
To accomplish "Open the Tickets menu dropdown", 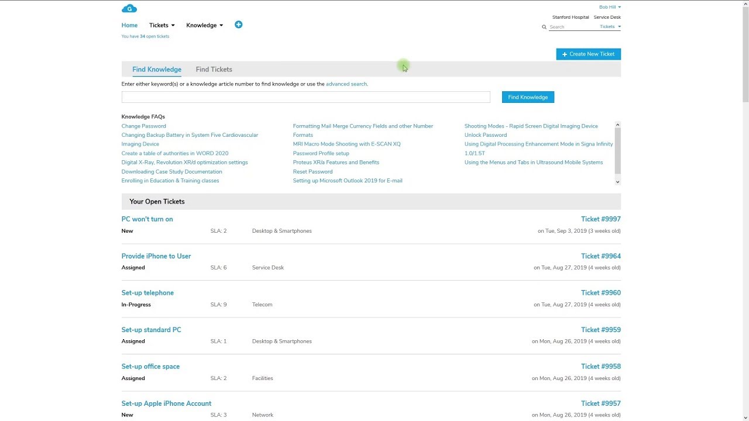I will pyautogui.click(x=162, y=25).
